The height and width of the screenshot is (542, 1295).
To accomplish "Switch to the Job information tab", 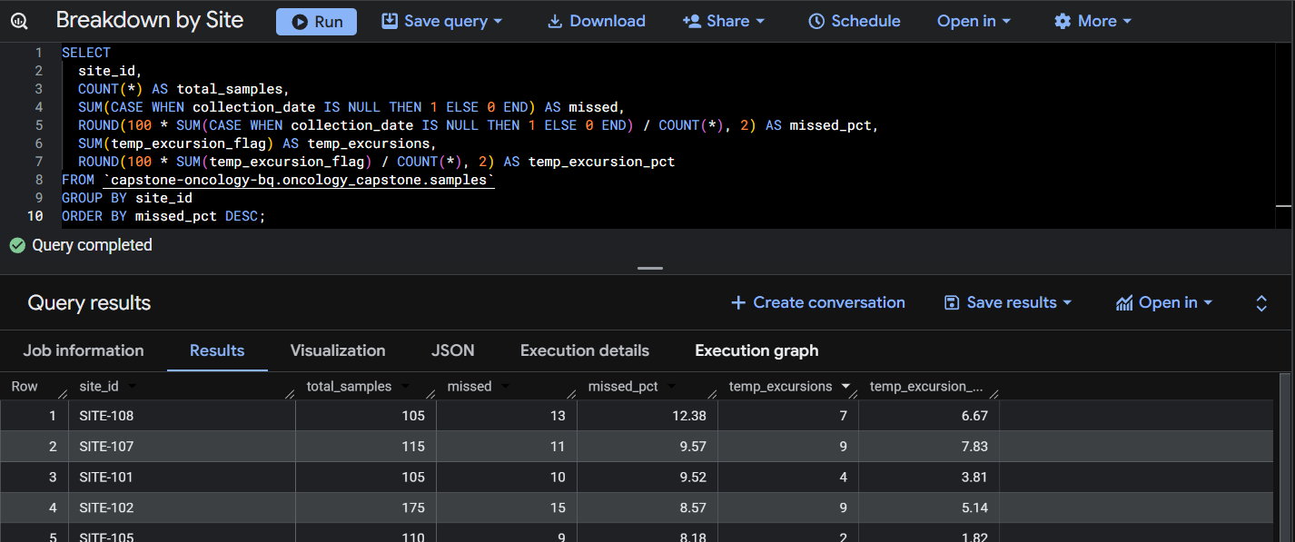I will click(x=84, y=350).
